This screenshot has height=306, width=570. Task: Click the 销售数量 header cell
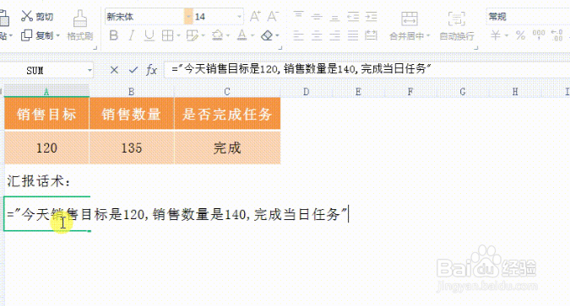click(x=132, y=114)
